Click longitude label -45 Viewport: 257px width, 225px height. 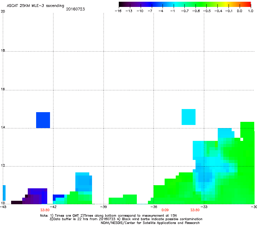(x=3, y=207)
